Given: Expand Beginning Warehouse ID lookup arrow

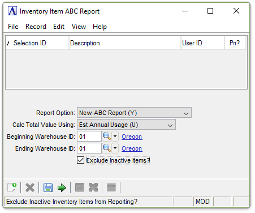Looking at the screenshot, I should tap(115, 137).
